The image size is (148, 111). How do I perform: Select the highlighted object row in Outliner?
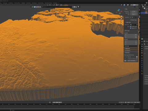[x=144, y=13]
